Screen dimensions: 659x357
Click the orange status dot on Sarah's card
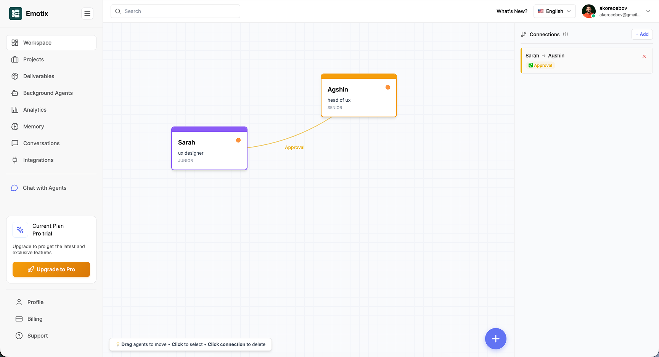(238, 140)
